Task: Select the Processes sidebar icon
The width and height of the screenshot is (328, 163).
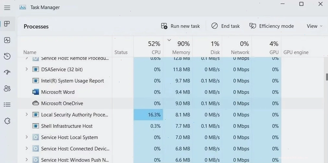Action: click(7, 24)
